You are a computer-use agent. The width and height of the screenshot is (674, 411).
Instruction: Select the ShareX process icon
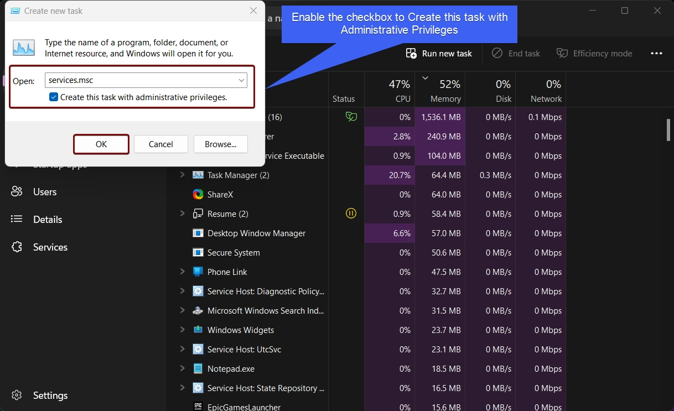[198, 195]
